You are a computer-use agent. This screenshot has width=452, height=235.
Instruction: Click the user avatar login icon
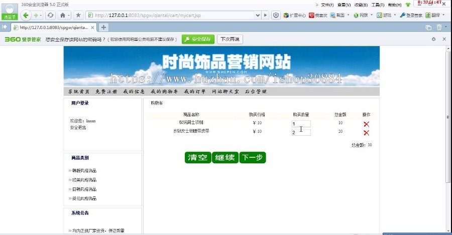pyautogui.click(x=10, y=12)
